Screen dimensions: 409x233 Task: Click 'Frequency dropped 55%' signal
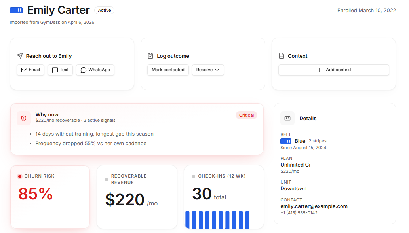(91, 143)
